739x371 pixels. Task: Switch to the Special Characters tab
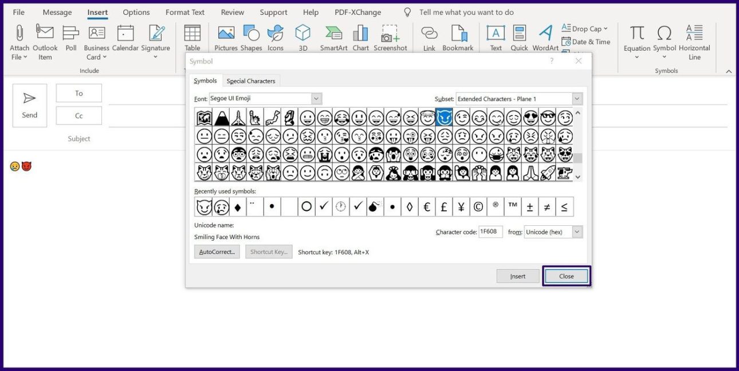[x=251, y=81]
